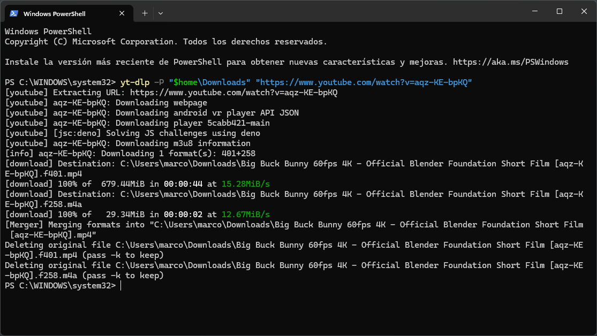The image size is (597, 336).
Task: Close the Windows PowerShell tab
Action: coord(122,13)
